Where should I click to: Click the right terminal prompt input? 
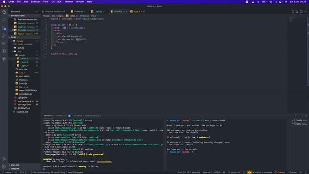194,152
